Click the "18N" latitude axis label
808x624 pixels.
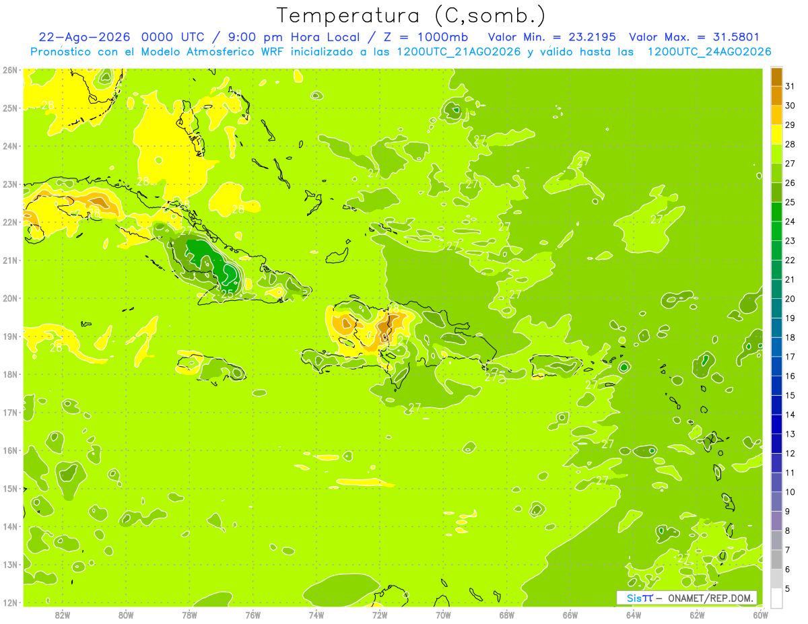click(10, 374)
